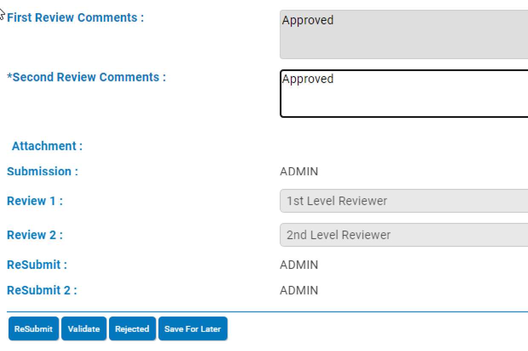528x351 pixels.
Task: Click the required asterisk before Second Review
Action: (10, 77)
